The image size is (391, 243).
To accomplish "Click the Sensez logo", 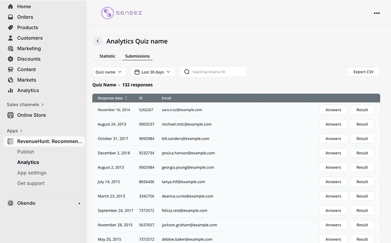I will [x=122, y=13].
